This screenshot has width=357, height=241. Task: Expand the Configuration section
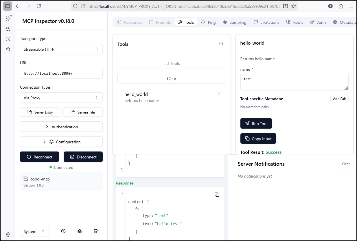tap(61, 142)
